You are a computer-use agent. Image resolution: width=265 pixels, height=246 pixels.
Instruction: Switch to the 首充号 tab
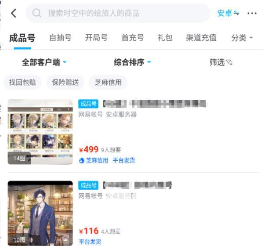point(133,37)
